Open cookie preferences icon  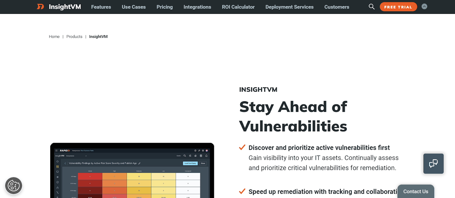[x=14, y=186]
